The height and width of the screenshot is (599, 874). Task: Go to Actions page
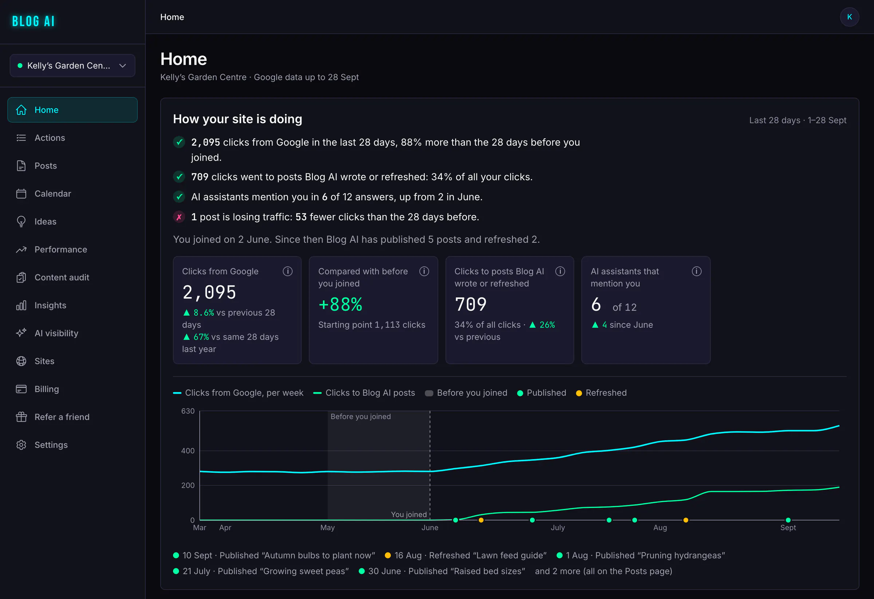(72, 138)
